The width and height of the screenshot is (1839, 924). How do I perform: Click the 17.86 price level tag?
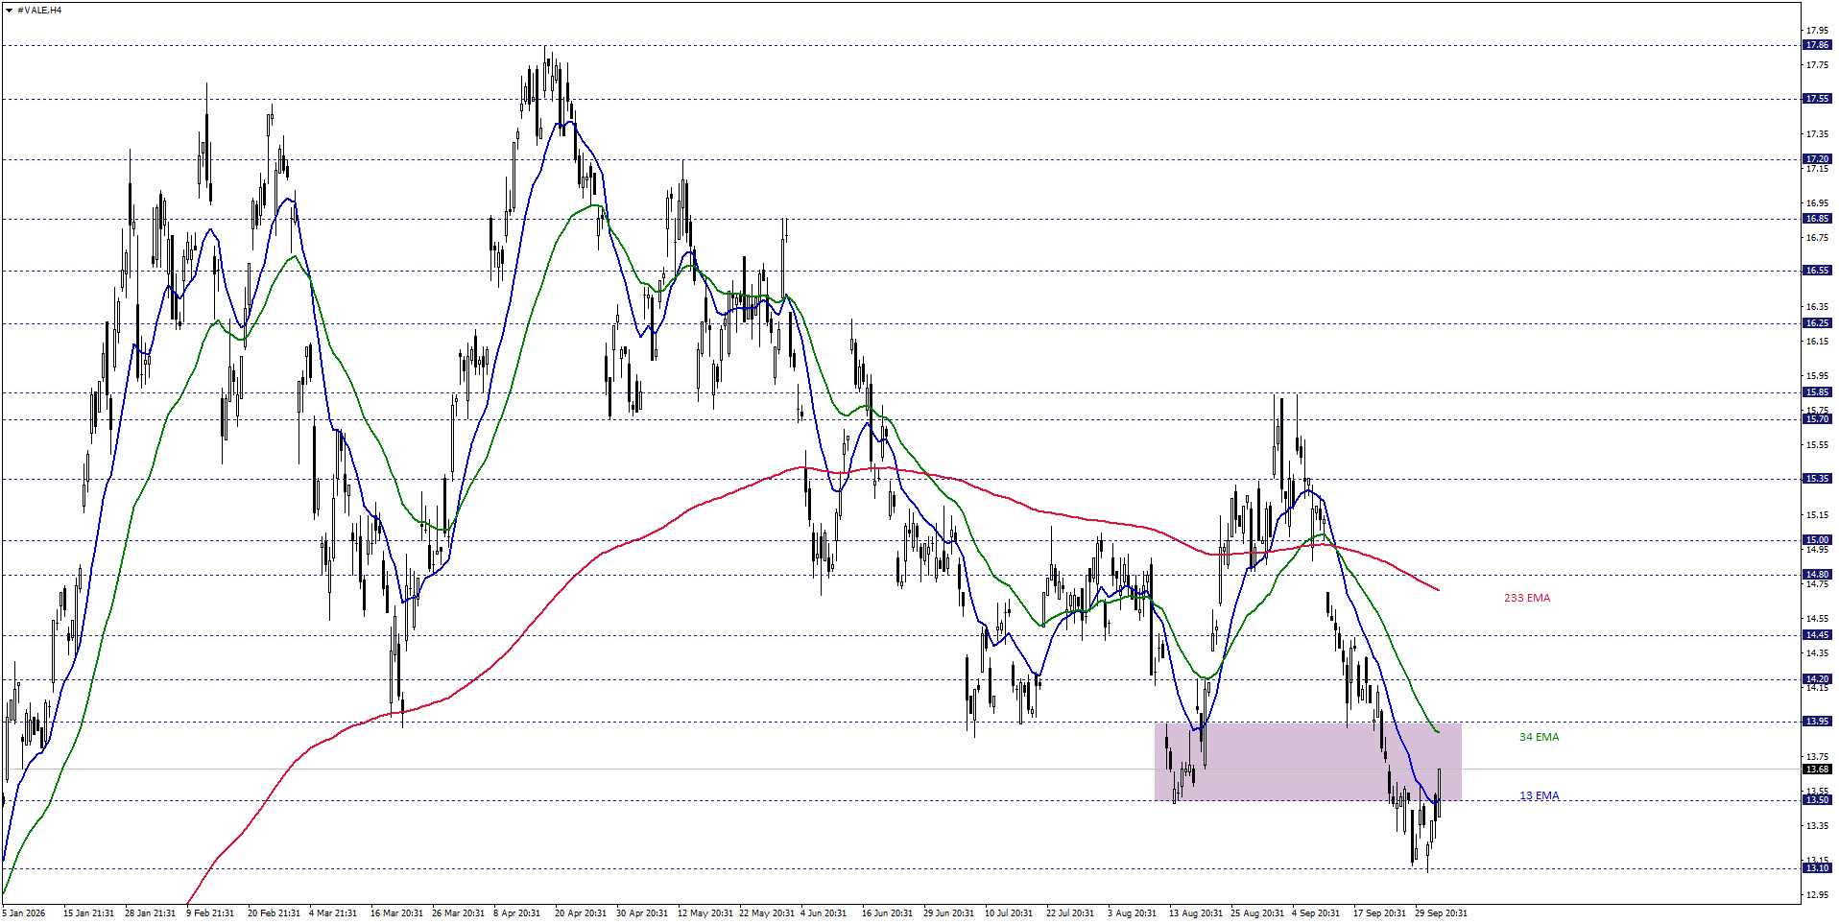[x=1817, y=45]
